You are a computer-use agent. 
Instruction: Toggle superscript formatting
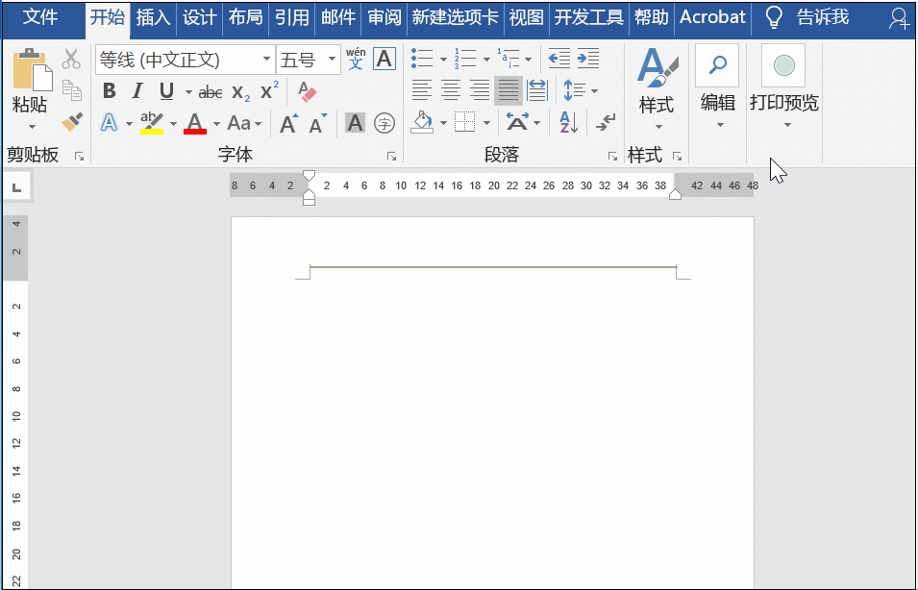[269, 90]
